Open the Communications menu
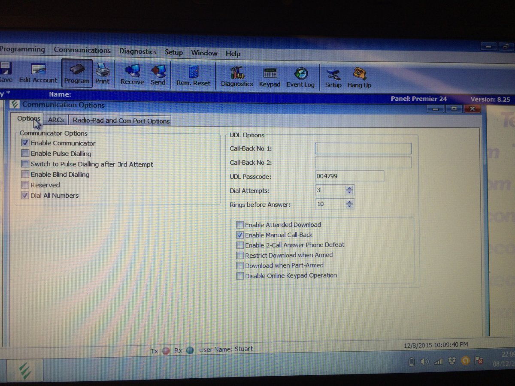515x386 pixels. 82,51
